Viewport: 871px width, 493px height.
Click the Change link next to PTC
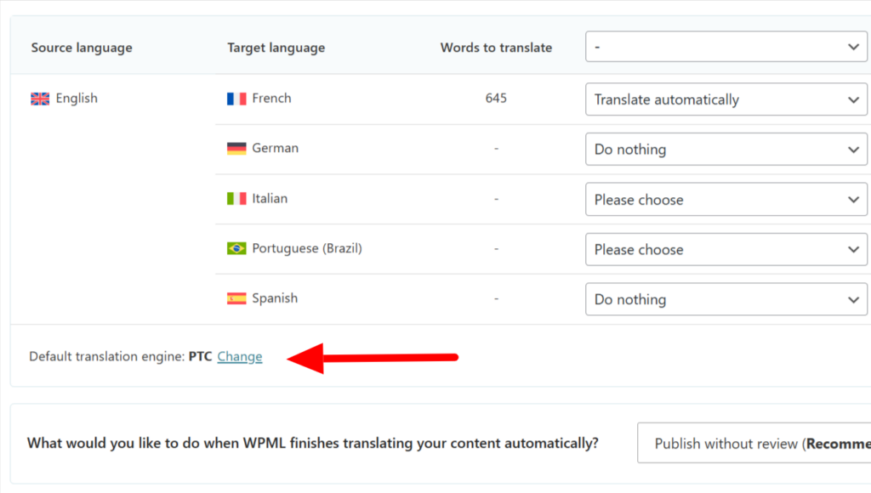239,356
